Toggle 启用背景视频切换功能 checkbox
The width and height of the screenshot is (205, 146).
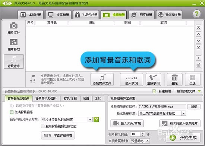42,126
